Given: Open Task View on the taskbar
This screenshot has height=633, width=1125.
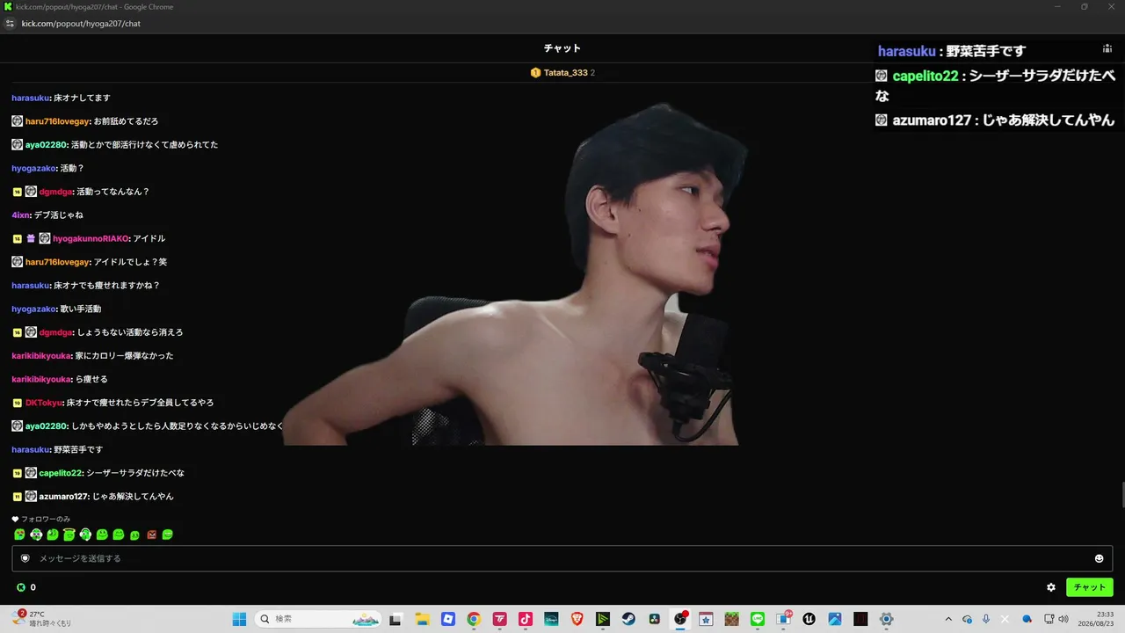Looking at the screenshot, I should 396,619.
